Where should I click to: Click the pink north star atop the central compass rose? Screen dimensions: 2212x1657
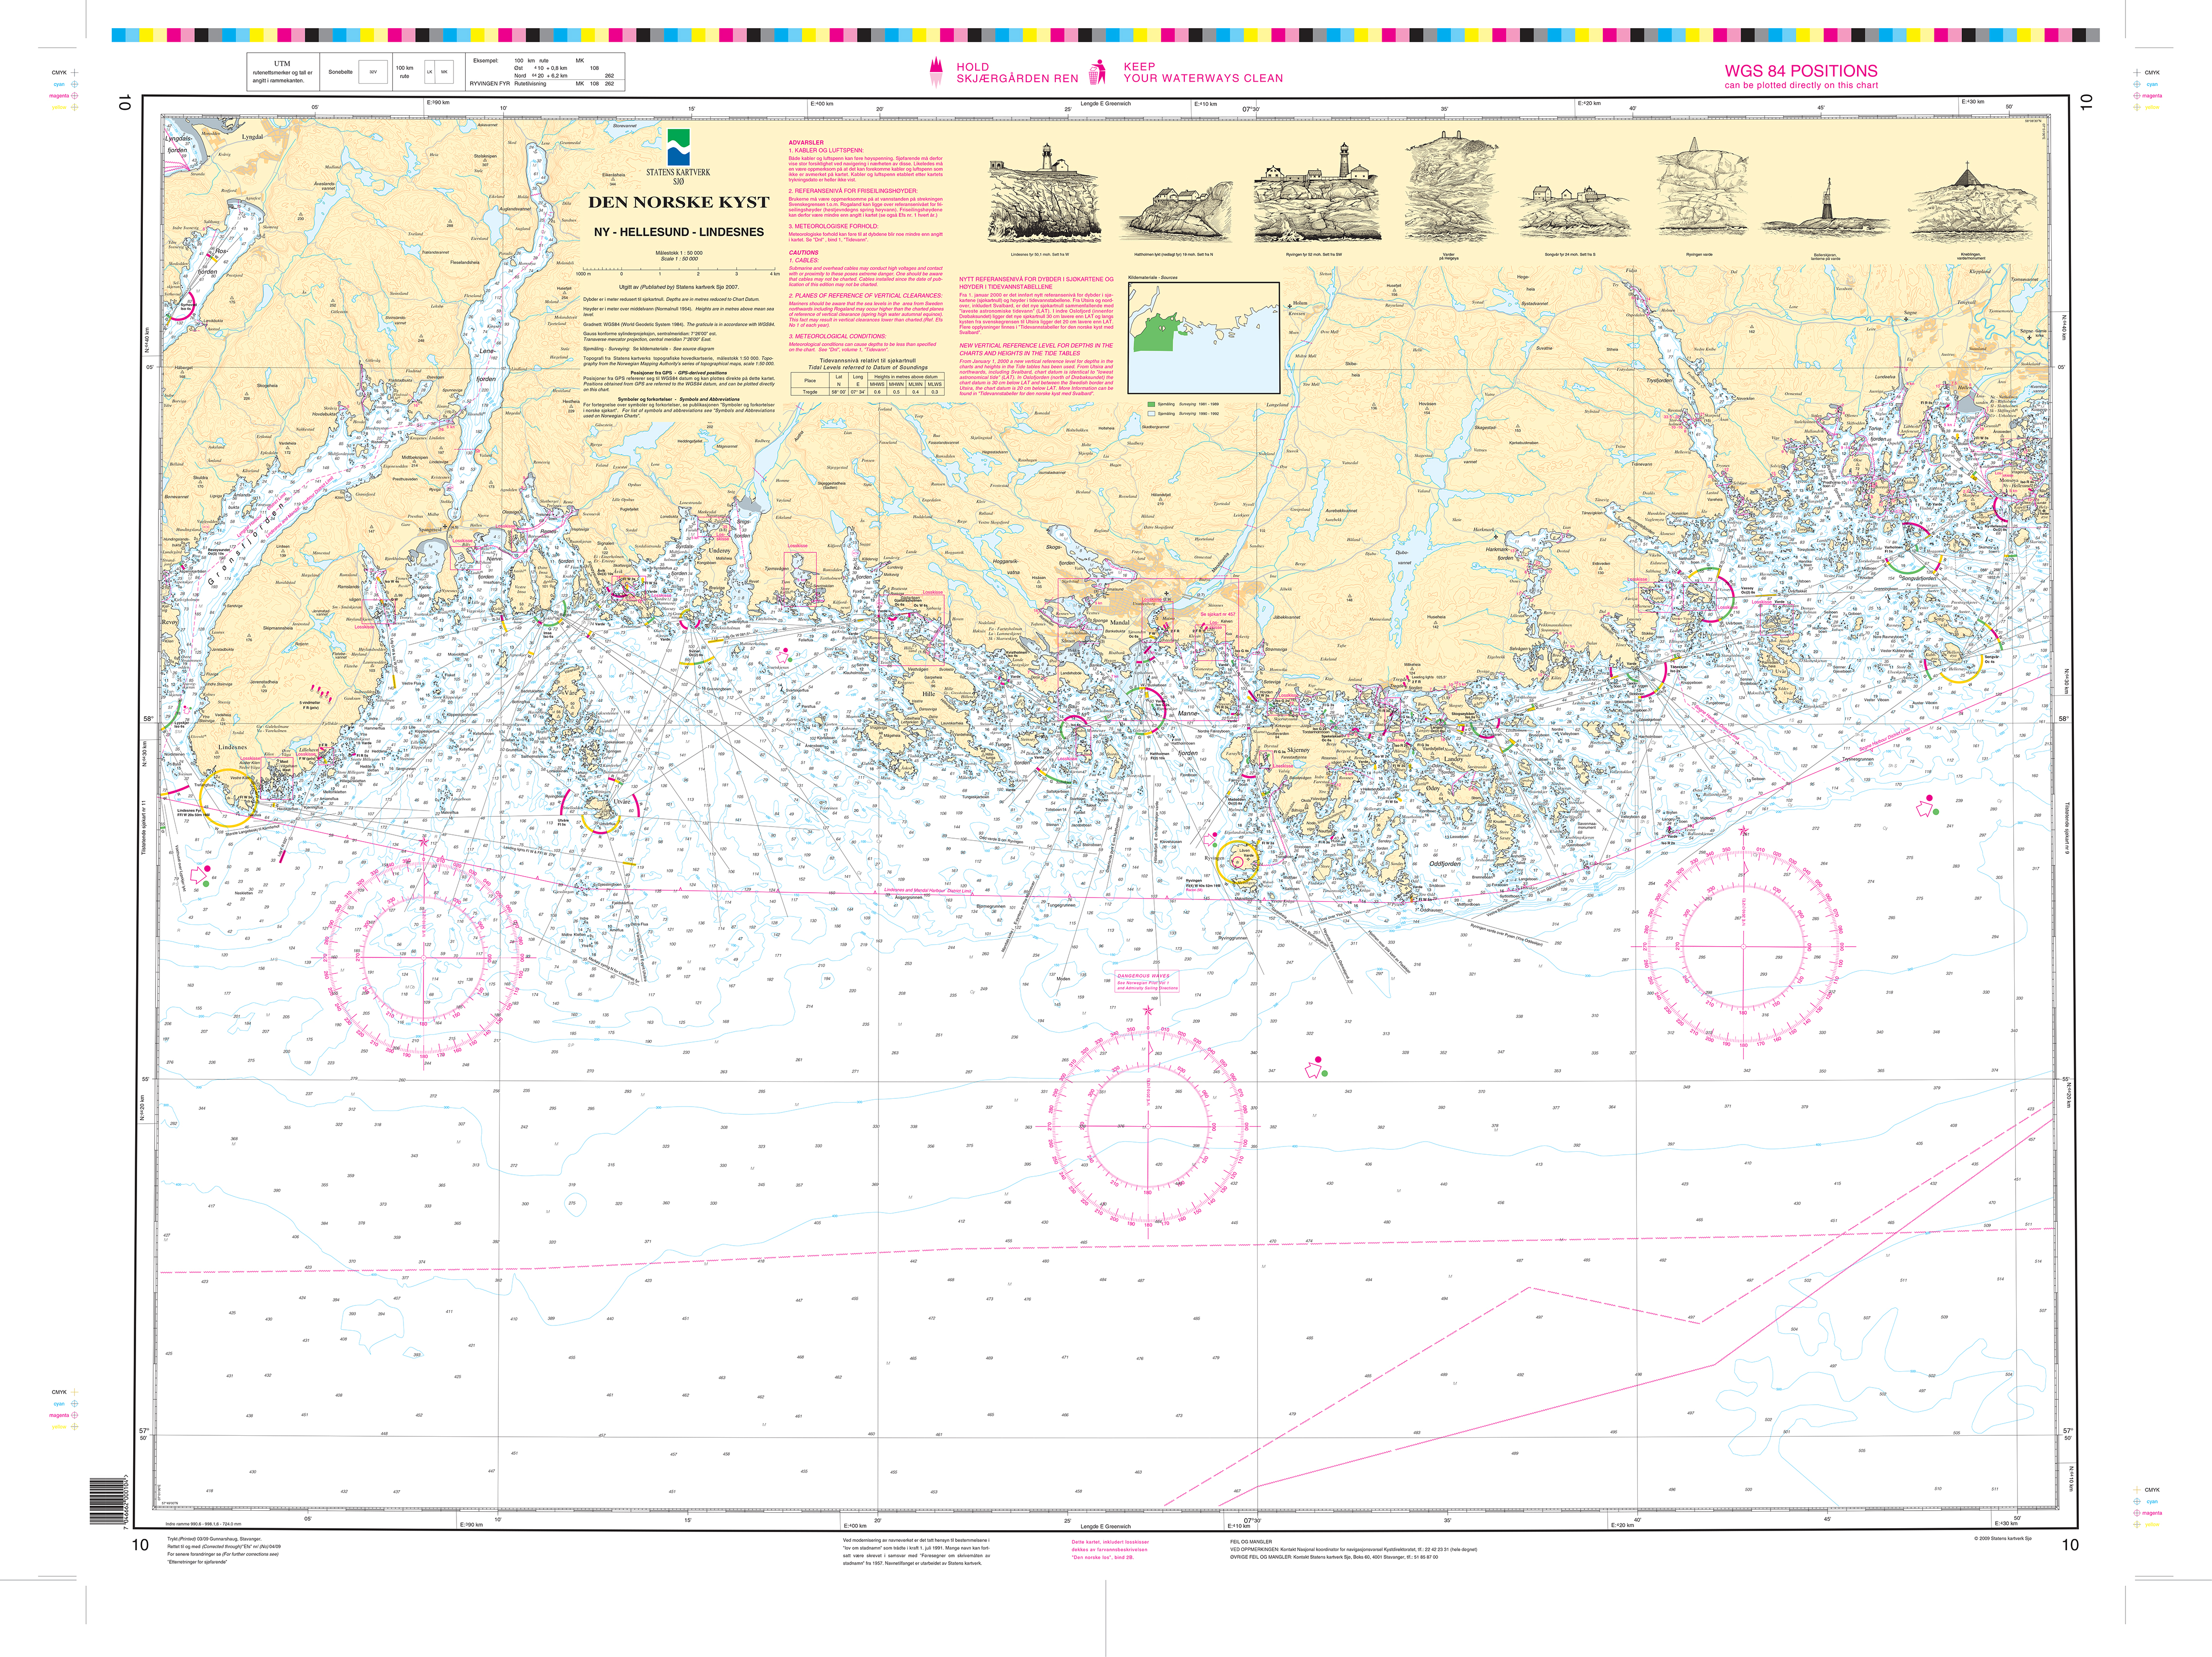coord(1148,1011)
